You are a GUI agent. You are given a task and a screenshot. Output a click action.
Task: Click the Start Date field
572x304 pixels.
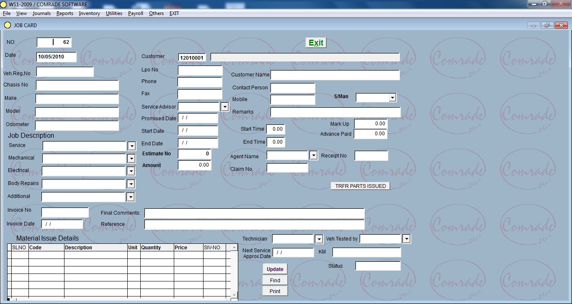click(198, 130)
